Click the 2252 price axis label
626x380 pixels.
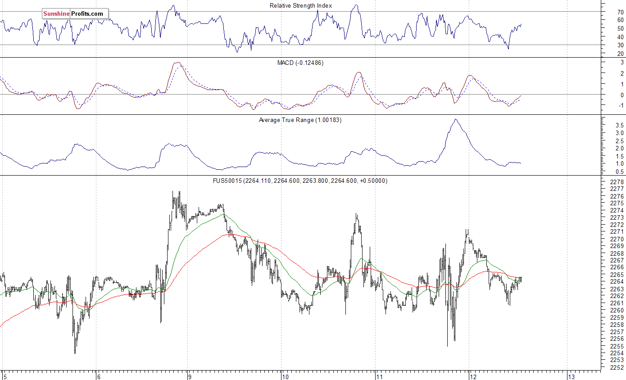617,367
